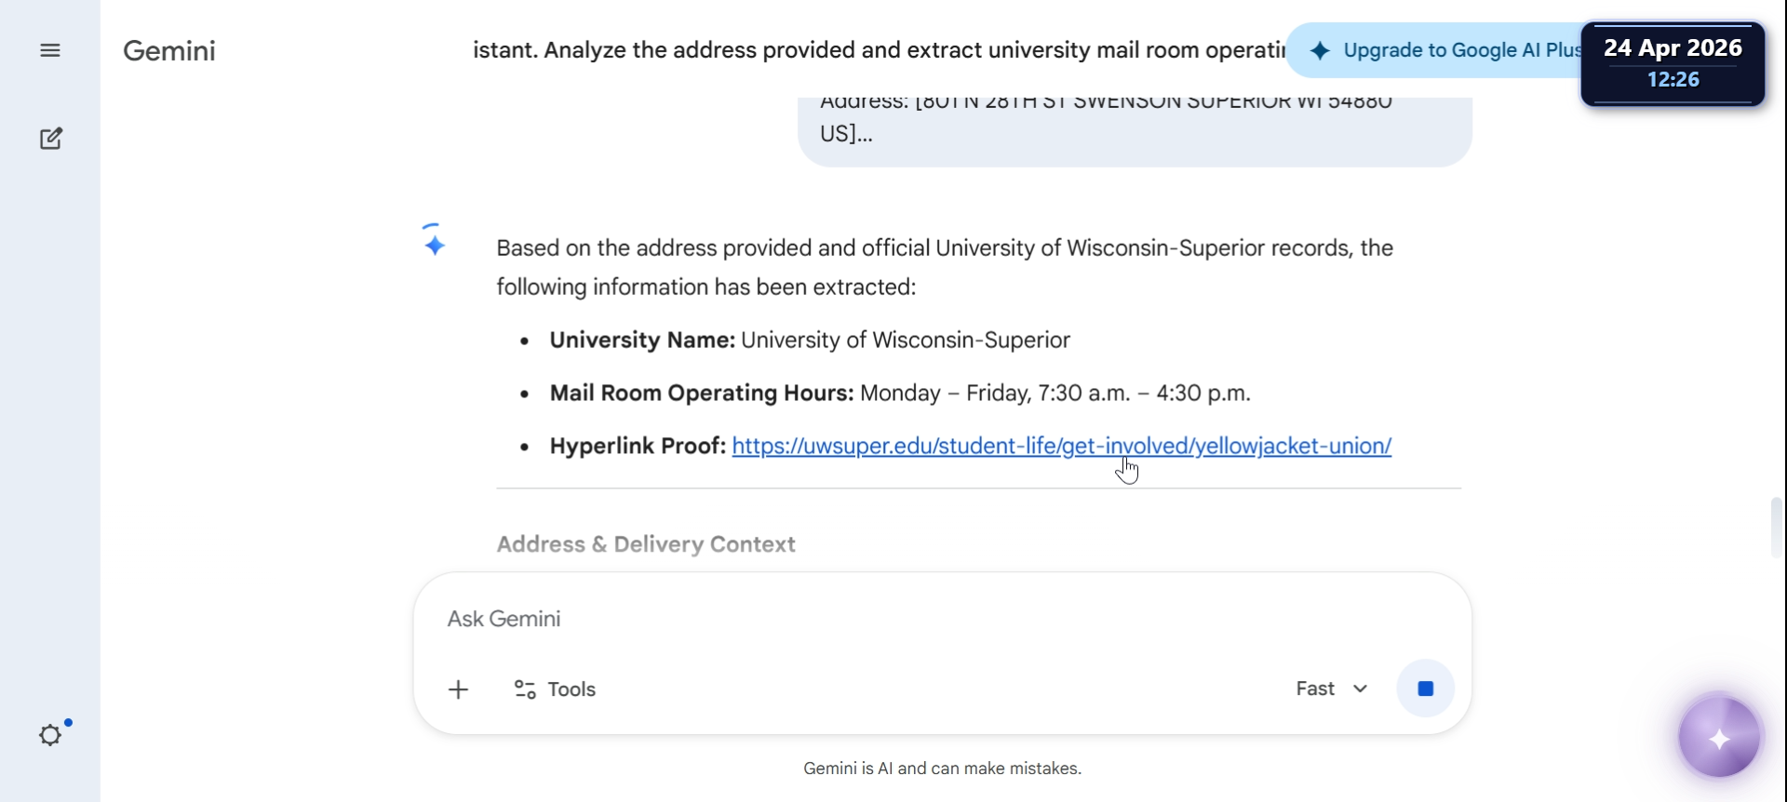The image size is (1787, 802).
Task: Open settings gear in sidebar
Action: [51, 735]
